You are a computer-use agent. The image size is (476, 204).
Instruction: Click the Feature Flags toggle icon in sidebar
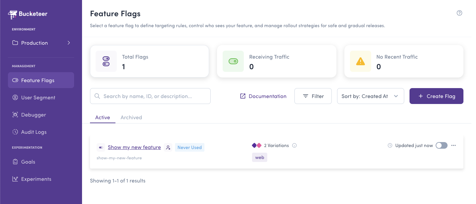[x=15, y=80]
